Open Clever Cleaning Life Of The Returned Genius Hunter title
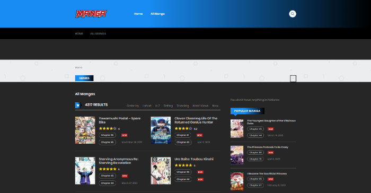The image size is (371, 193). (x=196, y=120)
